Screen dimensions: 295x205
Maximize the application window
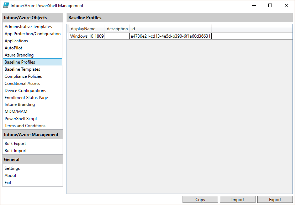click(270, 5)
